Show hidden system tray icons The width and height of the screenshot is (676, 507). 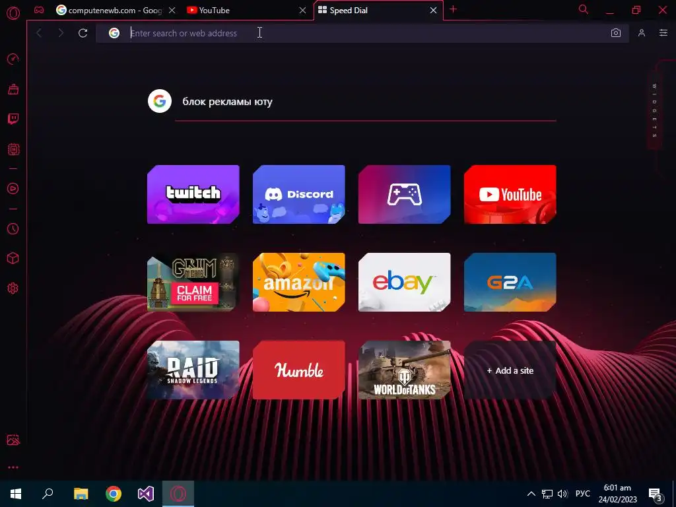(x=531, y=494)
